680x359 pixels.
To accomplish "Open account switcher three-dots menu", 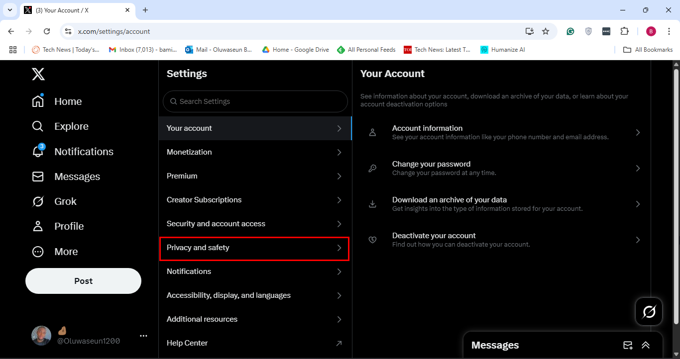I will pos(143,336).
